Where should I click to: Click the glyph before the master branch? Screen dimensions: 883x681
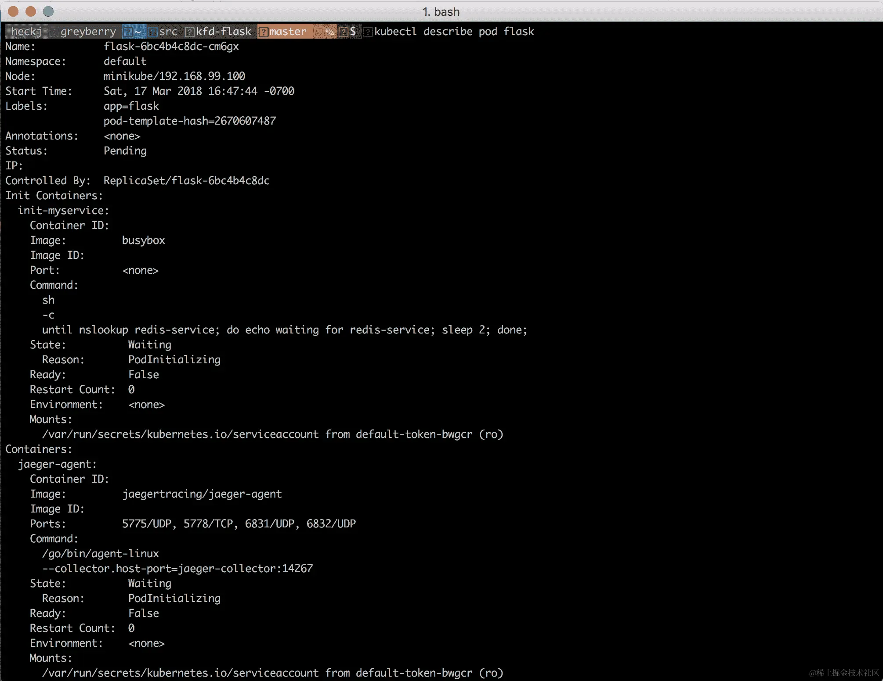point(263,32)
